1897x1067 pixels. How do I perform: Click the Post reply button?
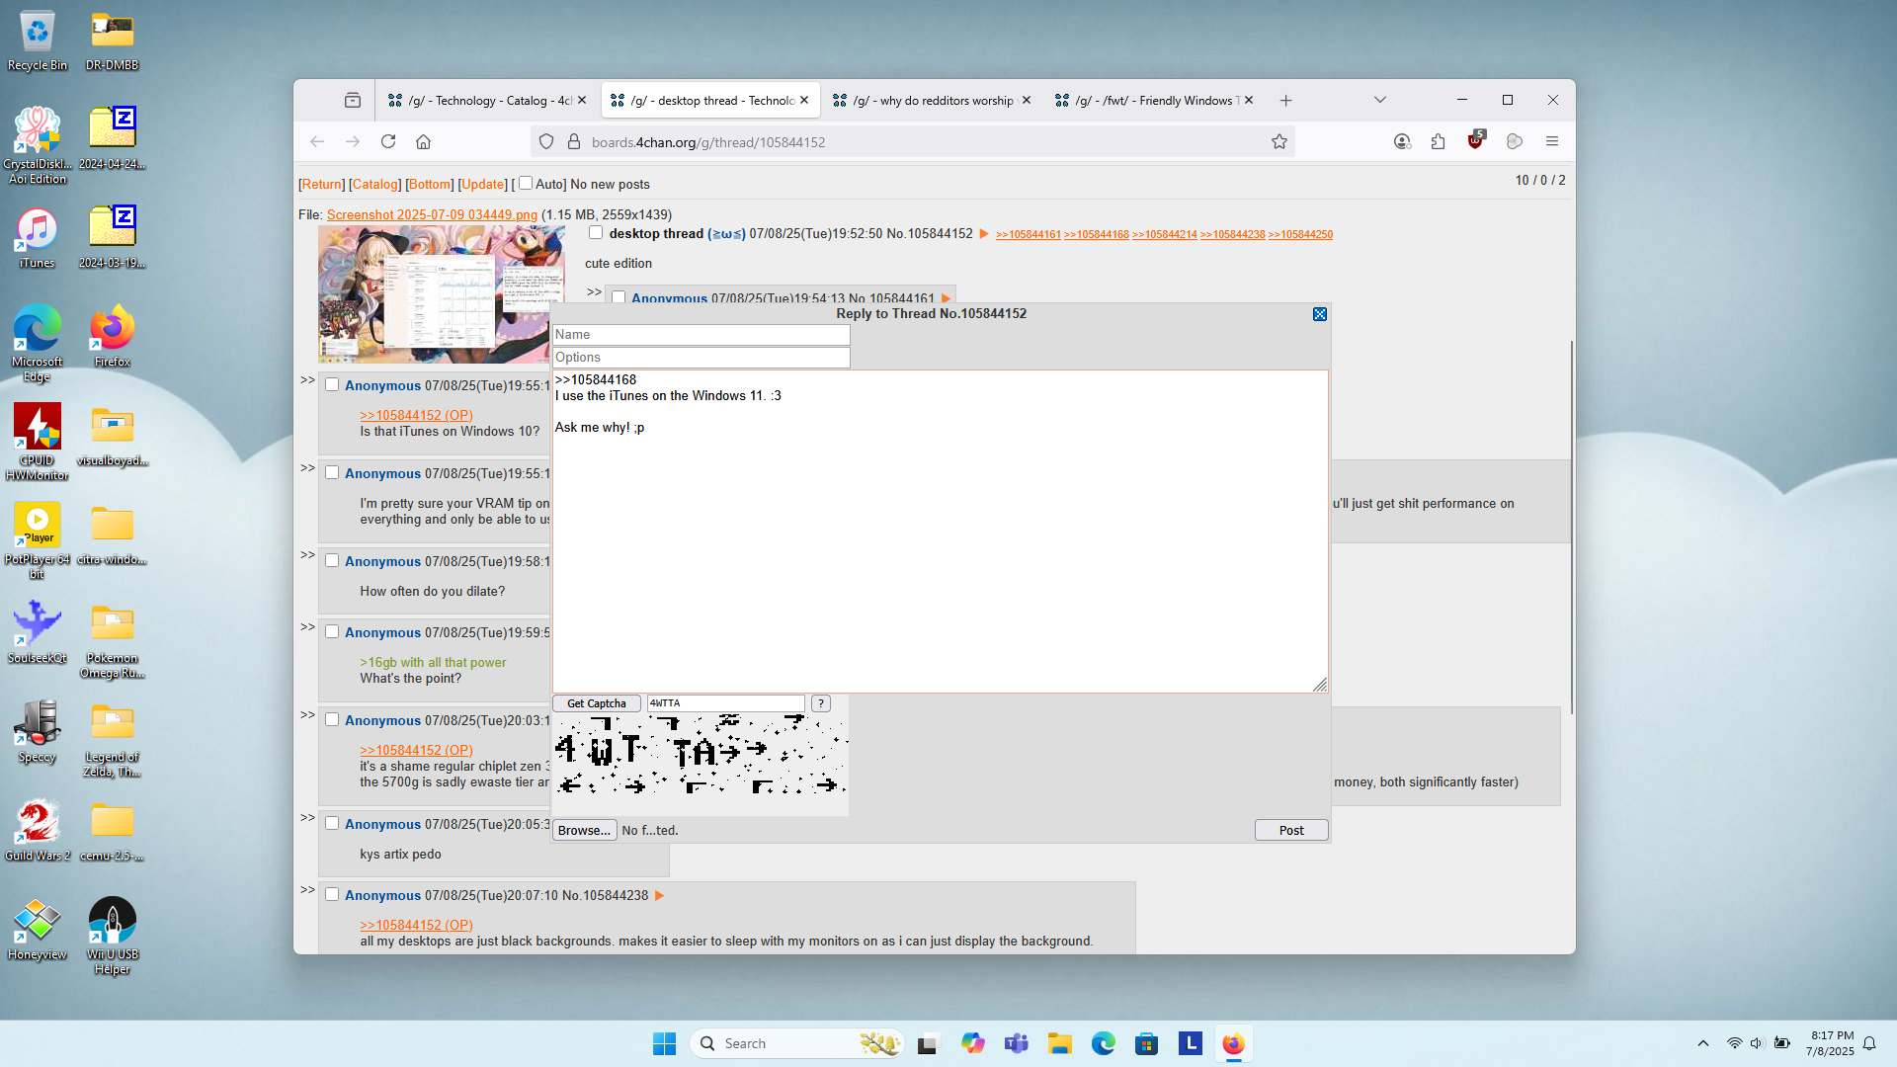point(1291,830)
